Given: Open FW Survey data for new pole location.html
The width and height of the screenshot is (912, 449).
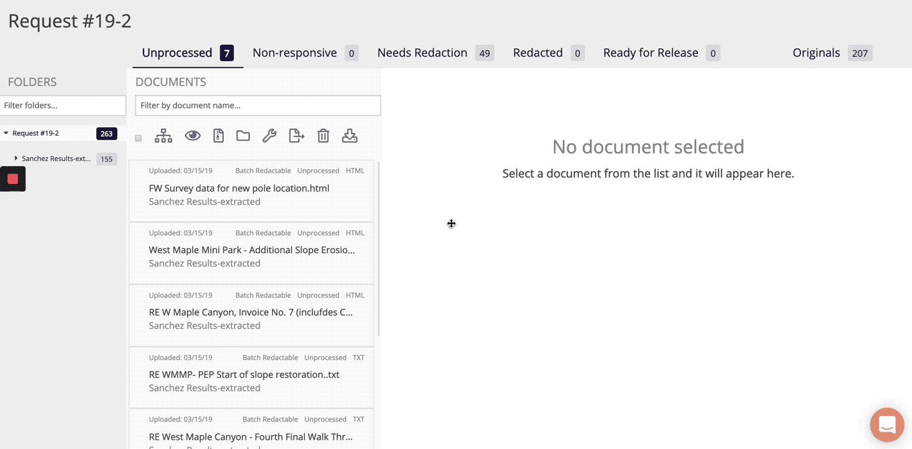Looking at the screenshot, I should point(239,188).
